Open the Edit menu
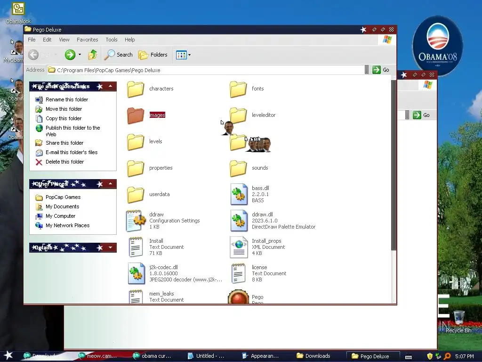482x362 pixels. (x=47, y=40)
